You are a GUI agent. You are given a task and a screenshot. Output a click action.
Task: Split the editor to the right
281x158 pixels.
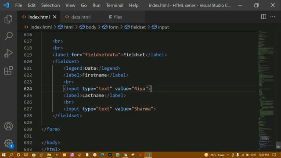pos(263,17)
